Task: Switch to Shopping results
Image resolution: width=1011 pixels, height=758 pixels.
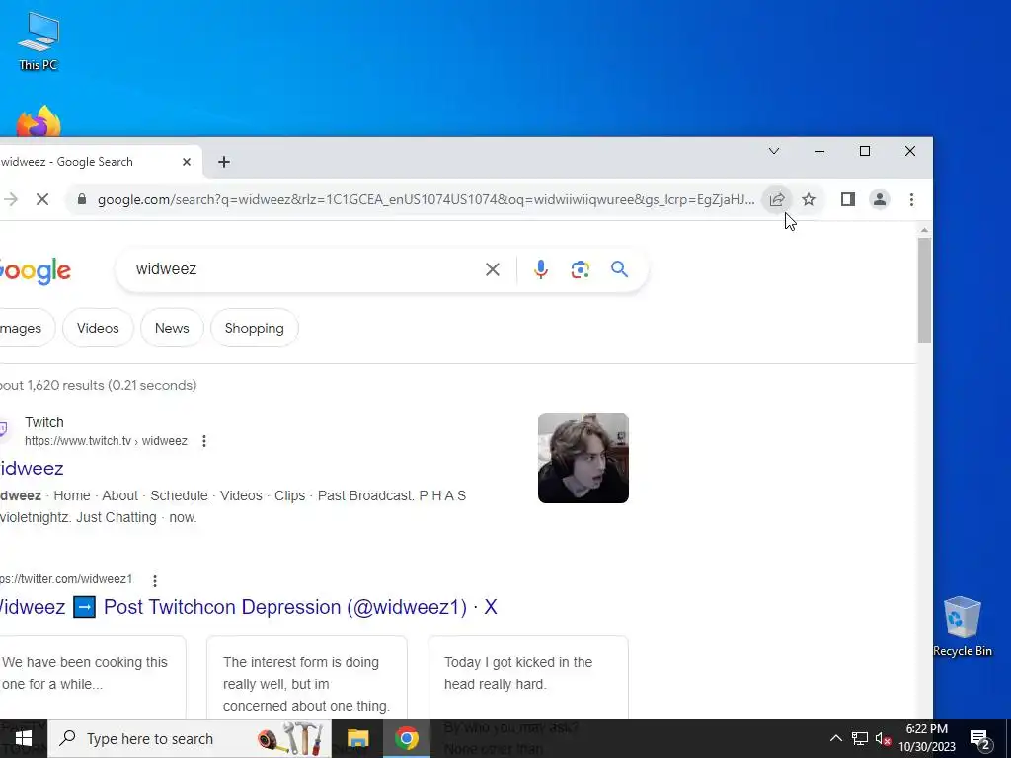Action: coord(255,328)
